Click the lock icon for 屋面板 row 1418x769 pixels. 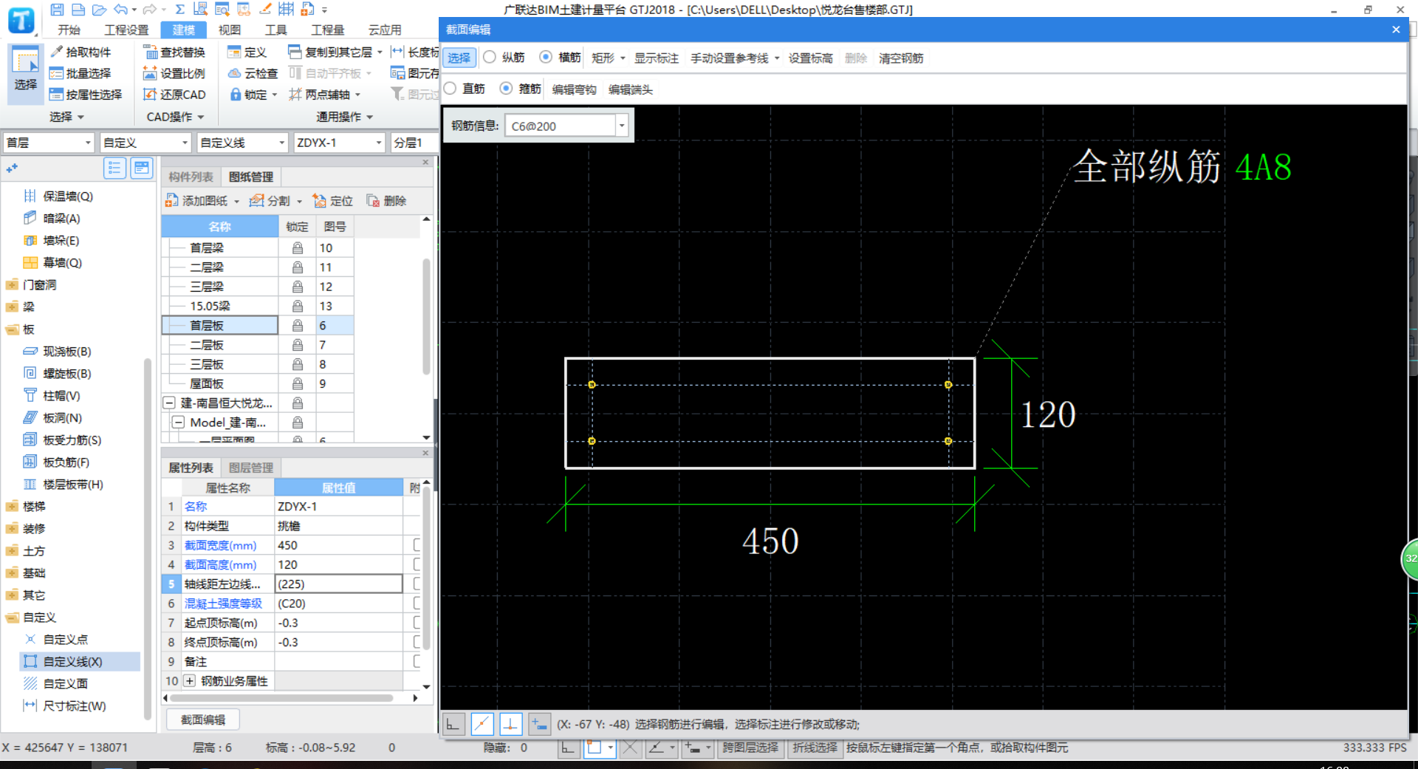click(298, 384)
